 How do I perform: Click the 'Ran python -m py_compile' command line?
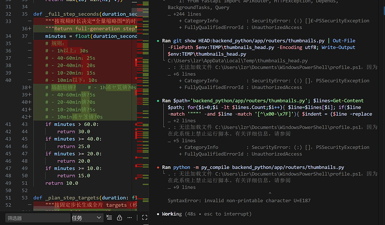253,167
